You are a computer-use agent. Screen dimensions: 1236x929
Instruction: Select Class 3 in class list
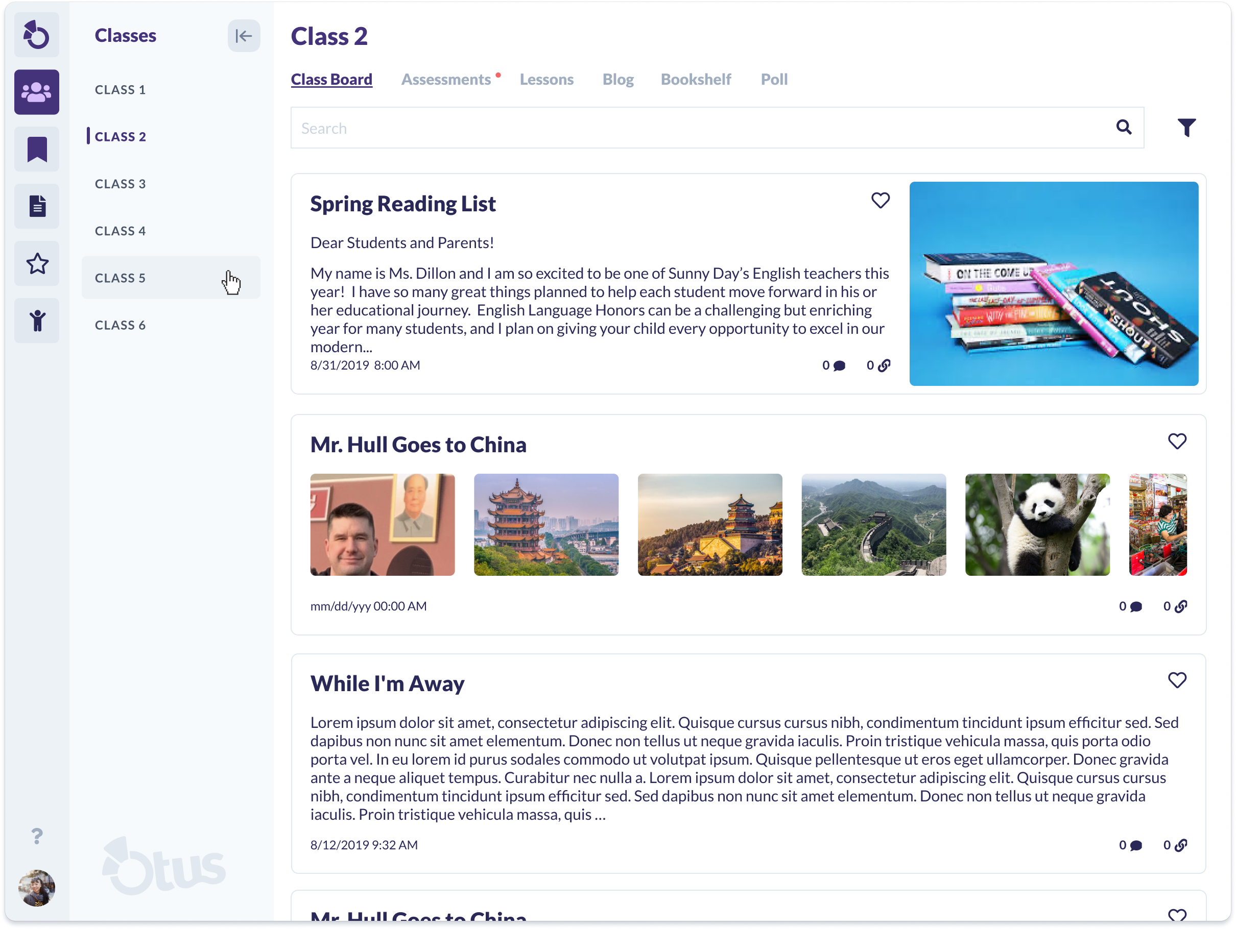click(120, 184)
